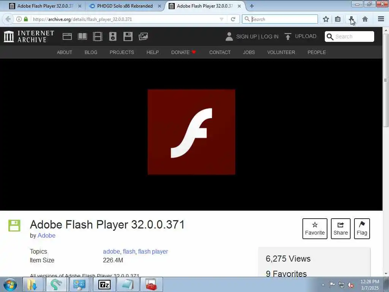
Task: Open the adobe topic link
Action: click(x=111, y=251)
